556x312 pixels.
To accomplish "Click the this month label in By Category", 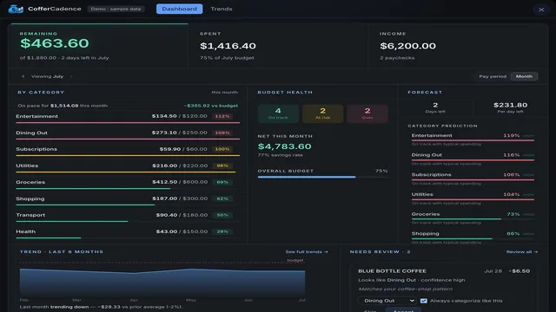I will tap(225, 93).
